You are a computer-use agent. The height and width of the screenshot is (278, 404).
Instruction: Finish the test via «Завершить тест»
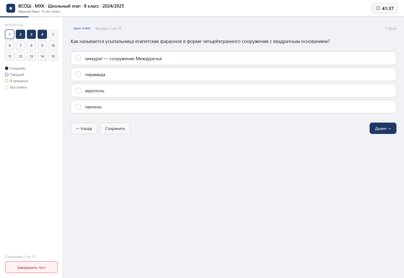tap(31, 267)
